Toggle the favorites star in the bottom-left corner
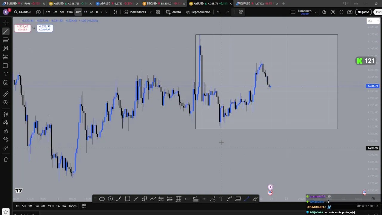Image resolution: width=382 pixels, height=215 pixels. [x=6, y=212]
